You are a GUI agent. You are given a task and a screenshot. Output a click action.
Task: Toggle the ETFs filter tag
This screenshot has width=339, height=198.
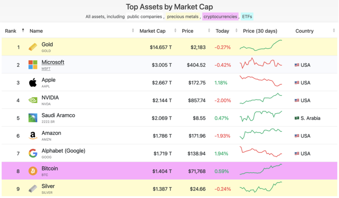(x=247, y=17)
